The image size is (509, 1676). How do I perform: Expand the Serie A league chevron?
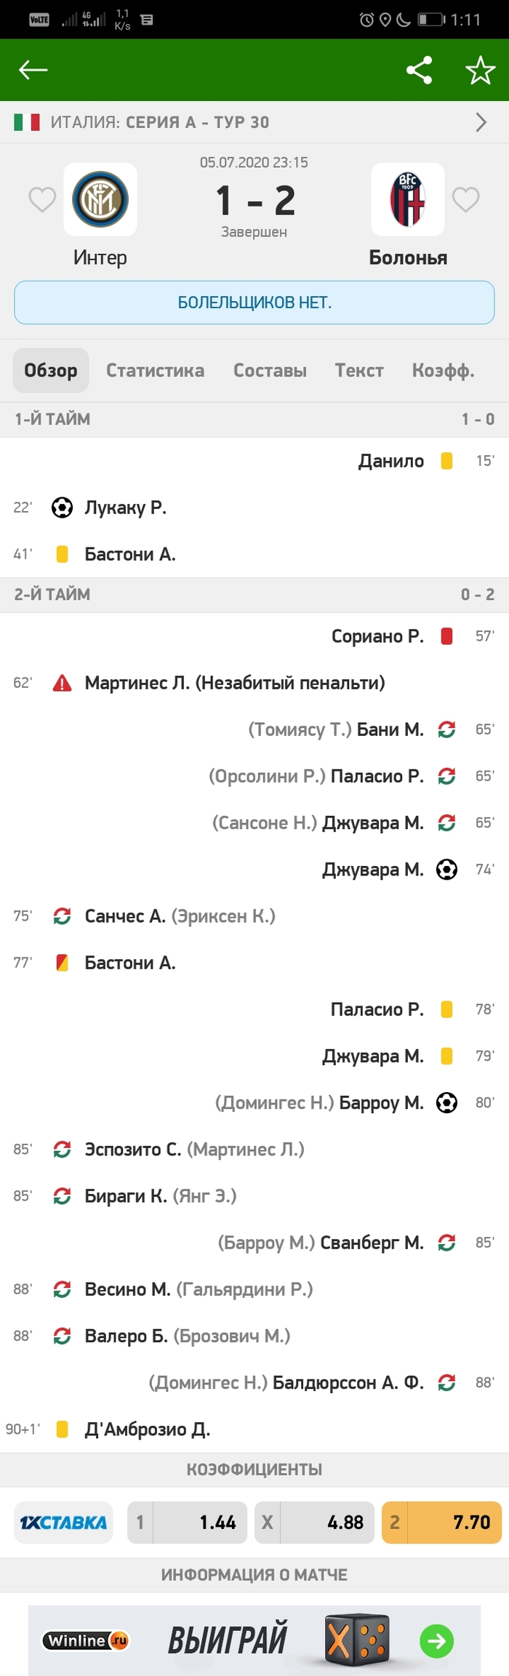481,122
